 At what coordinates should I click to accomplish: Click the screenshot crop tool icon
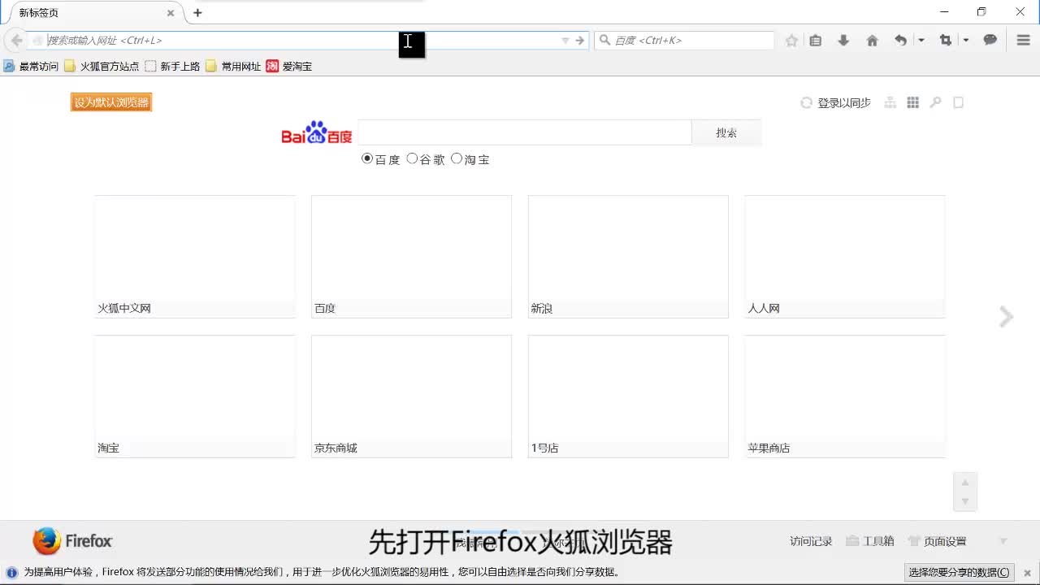946,41
